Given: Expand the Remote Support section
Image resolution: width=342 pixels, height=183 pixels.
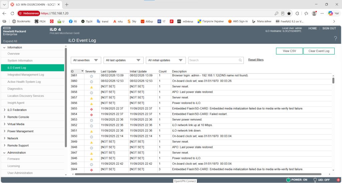Looking at the screenshot, I should coord(4,146).
